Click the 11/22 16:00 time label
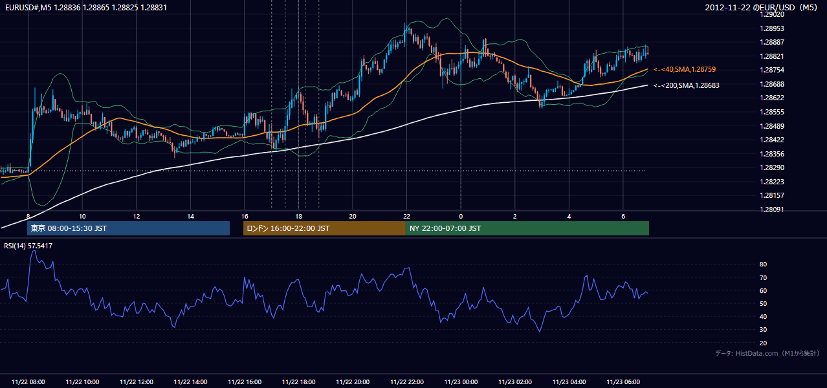Image resolution: width=827 pixels, height=388 pixels. (245, 382)
